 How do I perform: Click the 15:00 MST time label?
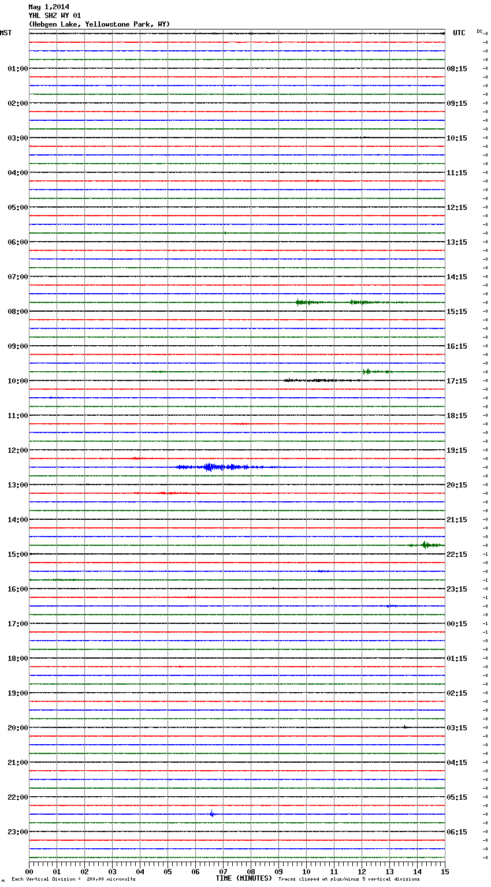click(18, 555)
